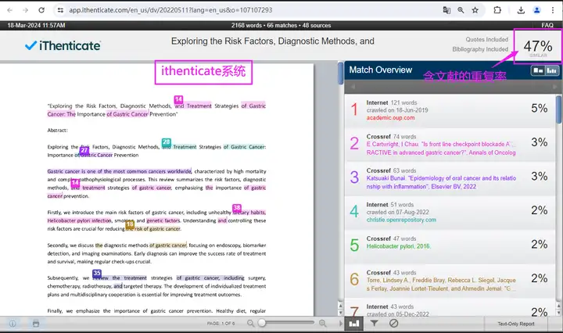Image resolution: width=563 pixels, height=333 pixels.
Task: Open the translate page icon
Action: click(x=446, y=10)
